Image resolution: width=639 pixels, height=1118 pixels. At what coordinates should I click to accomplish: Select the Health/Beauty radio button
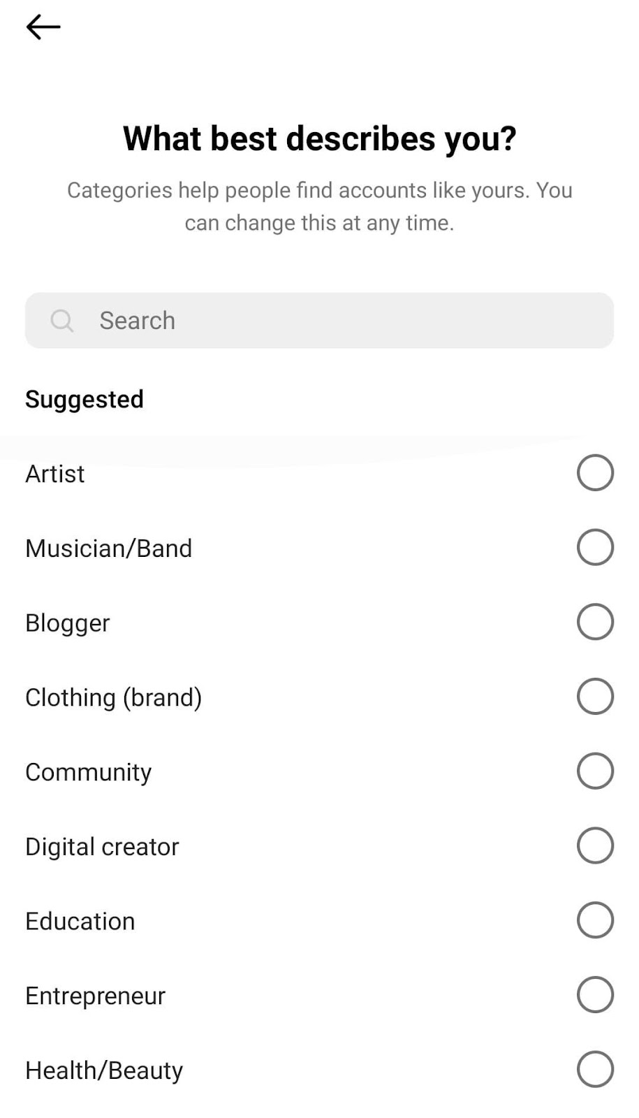(x=595, y=1069)
